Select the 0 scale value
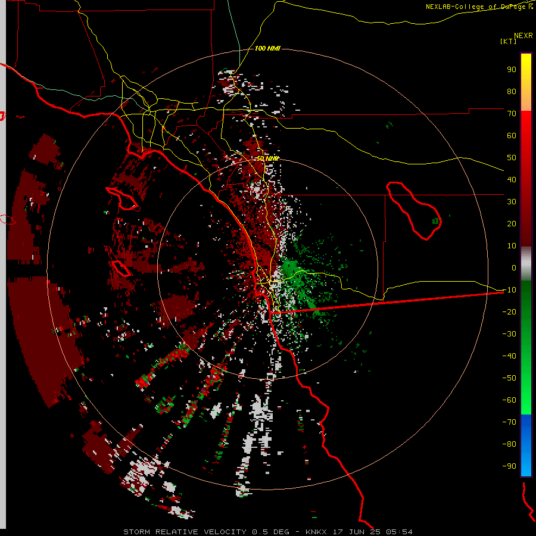The image size is (536, 536). click(514, 267)
